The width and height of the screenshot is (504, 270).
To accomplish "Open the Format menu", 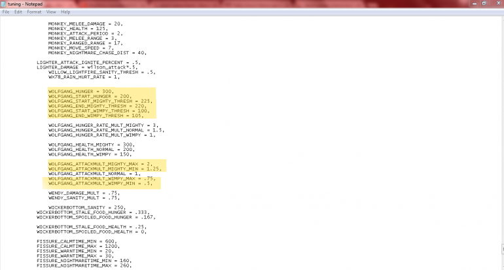I will point(33,12).
